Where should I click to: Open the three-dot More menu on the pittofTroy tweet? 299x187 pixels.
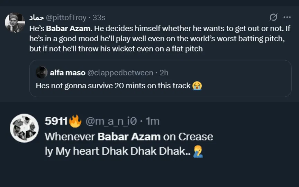tap(287, 17)
